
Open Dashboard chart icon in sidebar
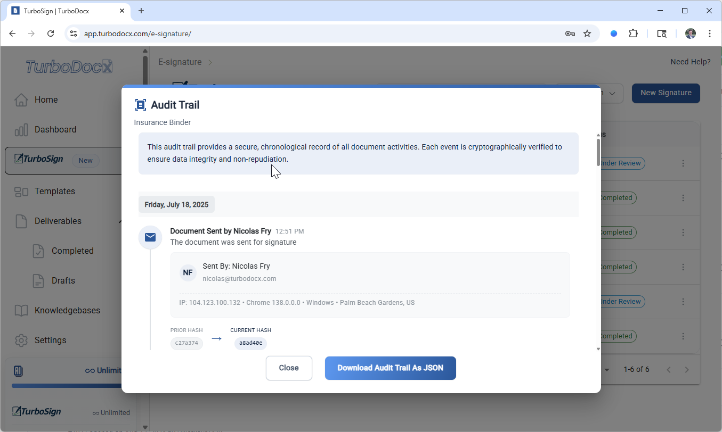21,130
